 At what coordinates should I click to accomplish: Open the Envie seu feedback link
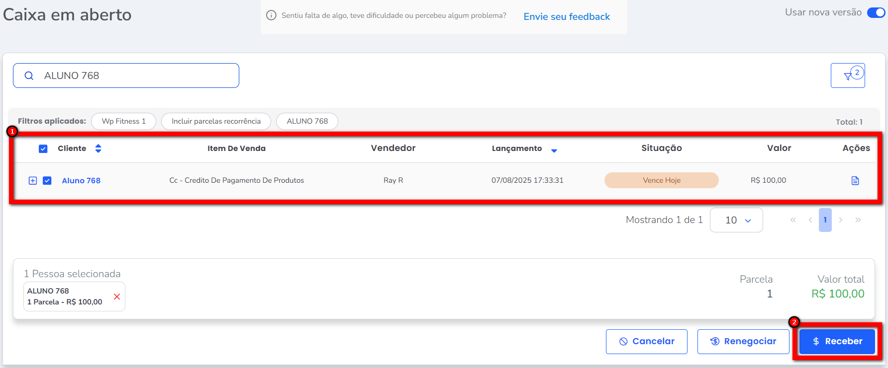[567, 16]
